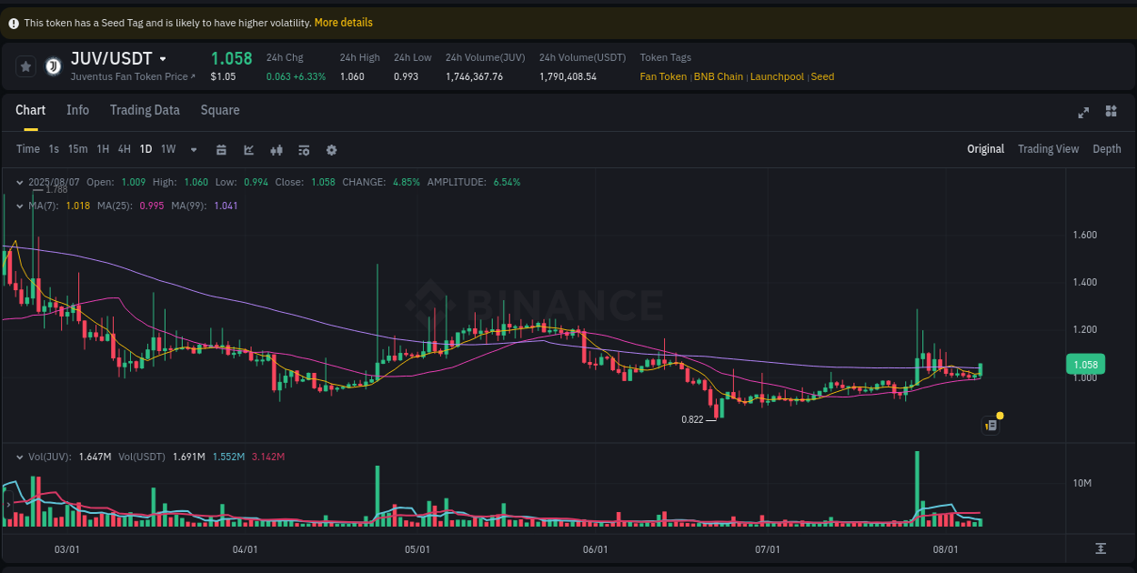Viewport: 1137px width, 573px height.
Task: Open the layout widgets icon
Action: [x=1110, y=112]
